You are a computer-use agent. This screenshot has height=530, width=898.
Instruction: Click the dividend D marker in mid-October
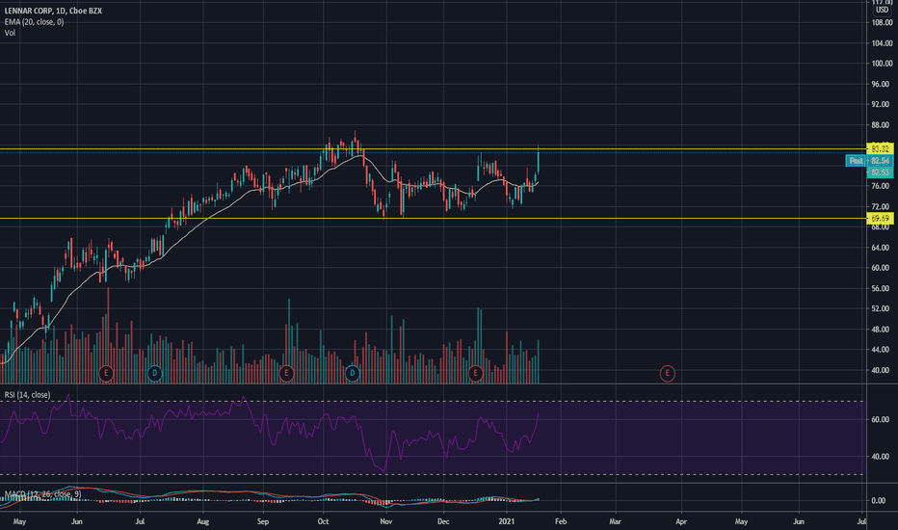(x=353, y=374)
